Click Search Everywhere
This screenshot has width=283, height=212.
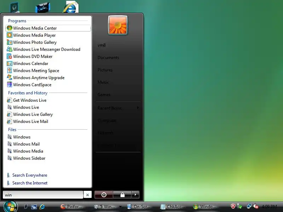click(x=30, y=175)
